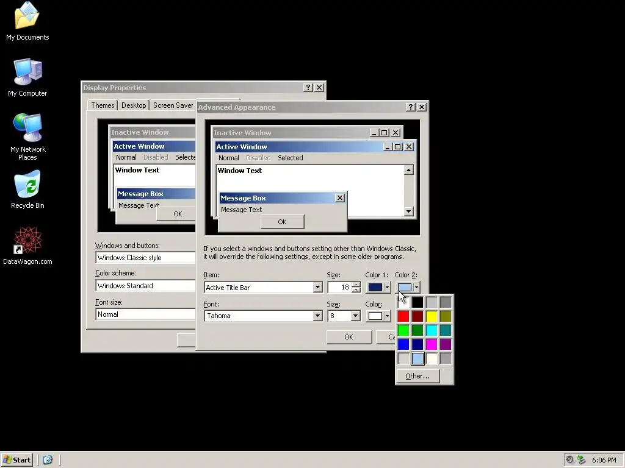Pick bright red in the color palette
The image size is (625, 468).
(403, 316)
